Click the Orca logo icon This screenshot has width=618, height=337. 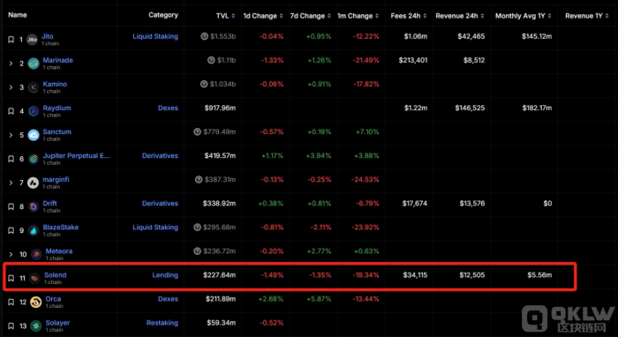(36, 302)
